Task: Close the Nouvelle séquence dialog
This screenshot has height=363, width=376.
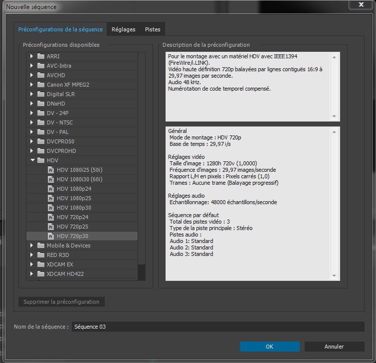Action: [x=361, y=4]
